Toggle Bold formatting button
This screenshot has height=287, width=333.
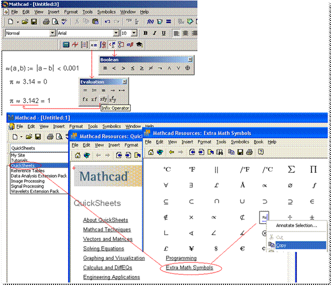coord(145,33)
